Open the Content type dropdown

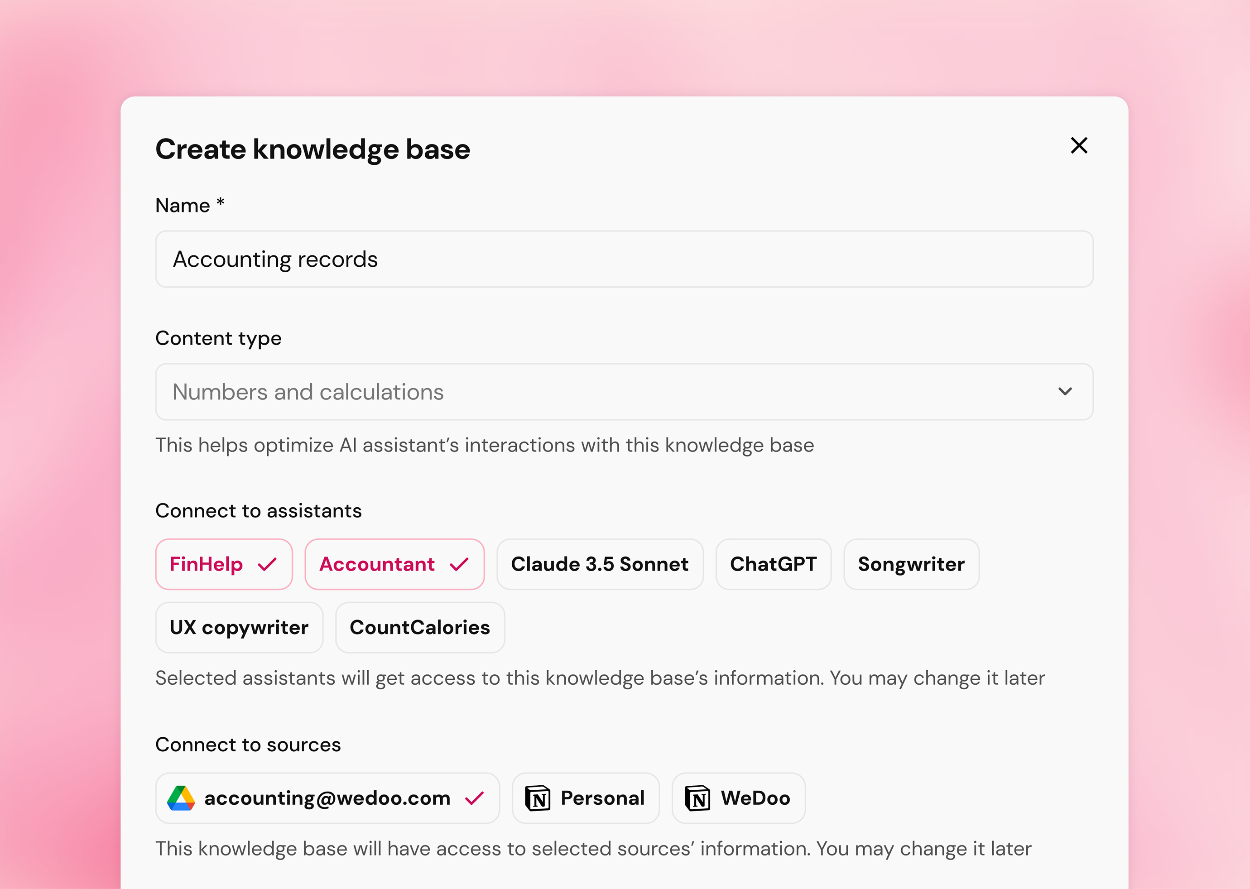coord(624,392)
